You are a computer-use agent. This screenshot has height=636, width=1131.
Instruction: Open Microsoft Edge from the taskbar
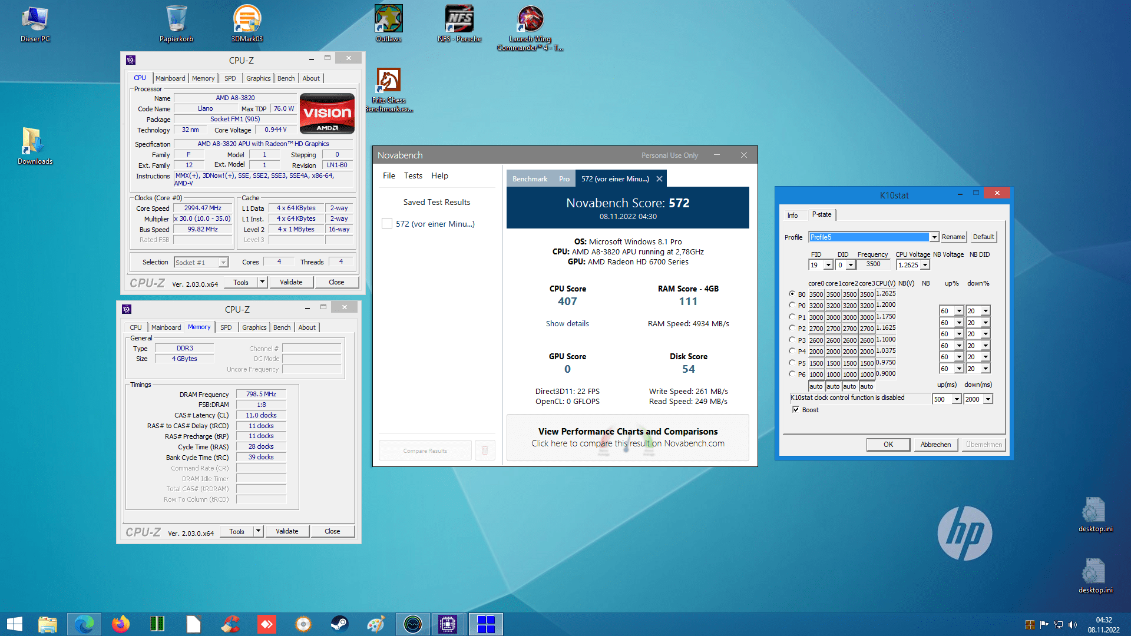point(84,624)
